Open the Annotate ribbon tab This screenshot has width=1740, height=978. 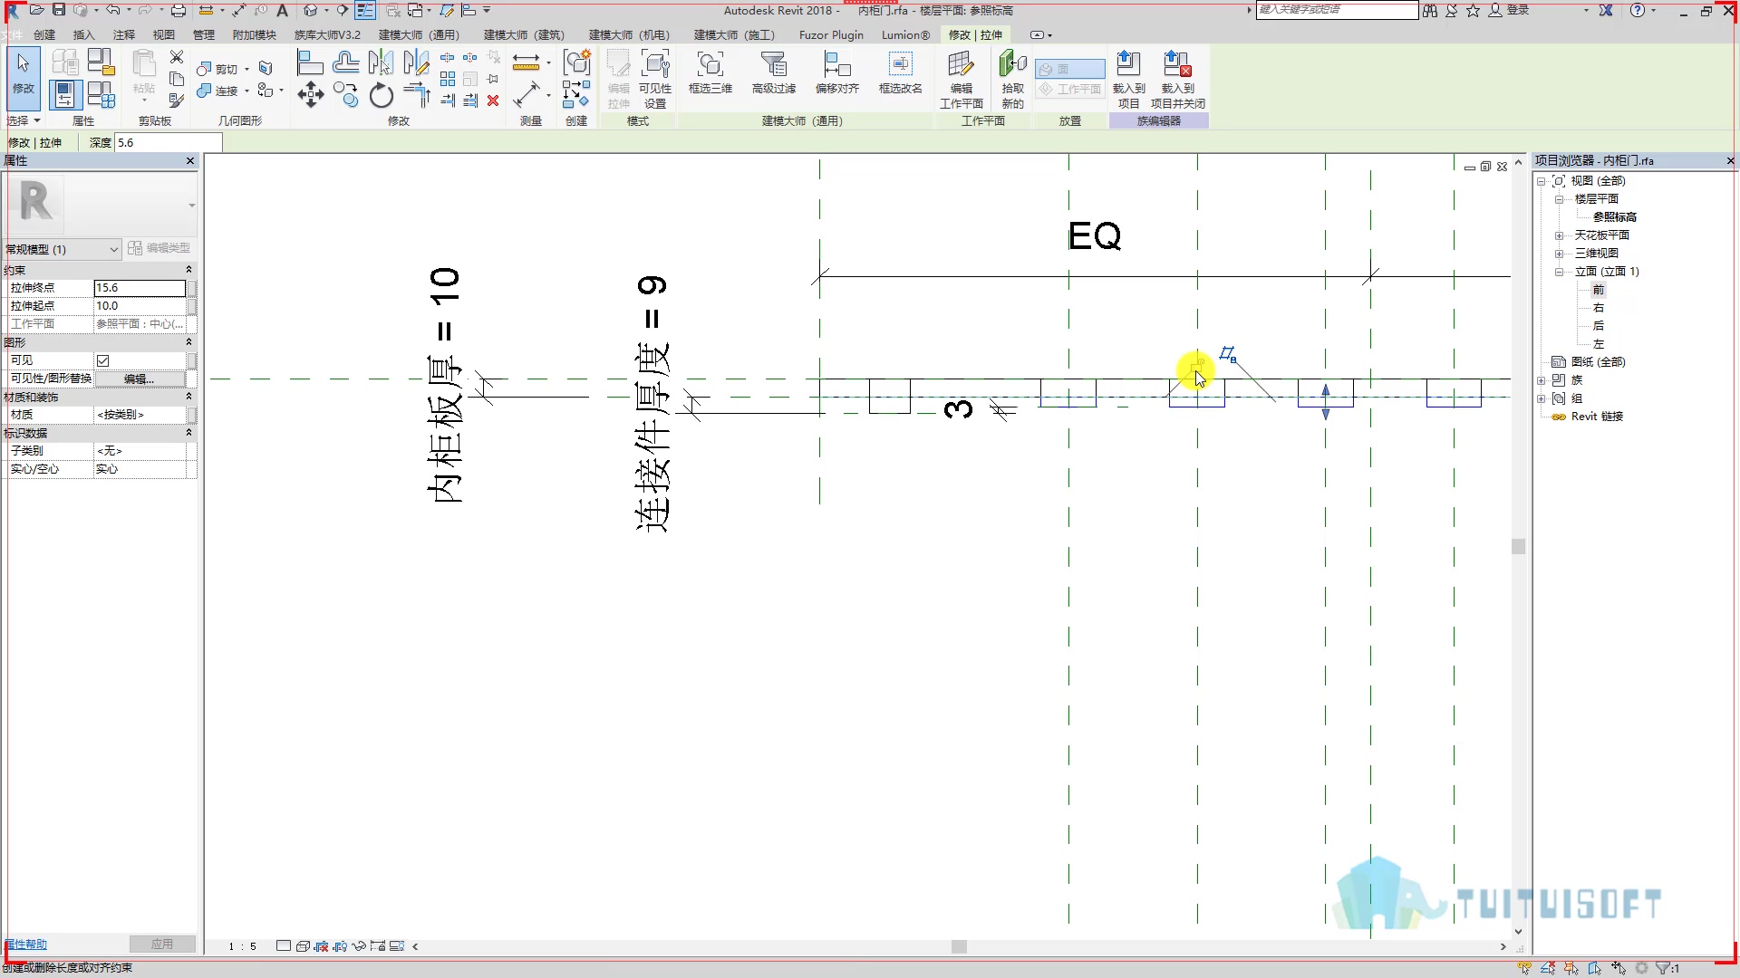tap(124, 34)
